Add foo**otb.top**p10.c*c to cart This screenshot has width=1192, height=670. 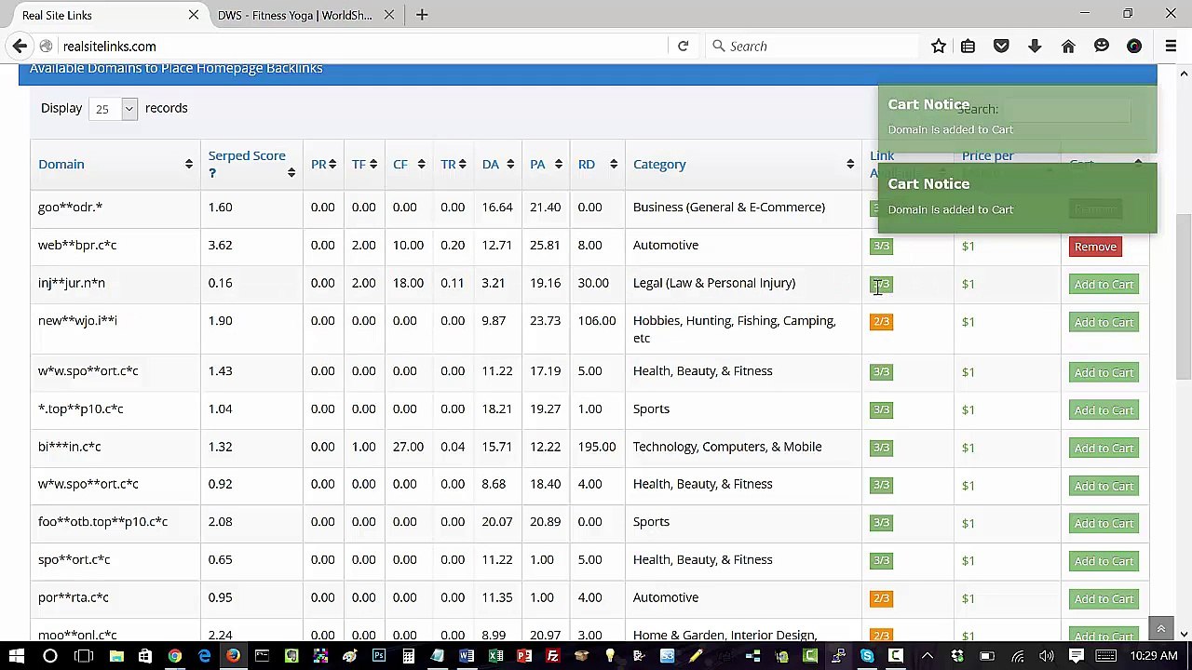tap(1104, 523)
